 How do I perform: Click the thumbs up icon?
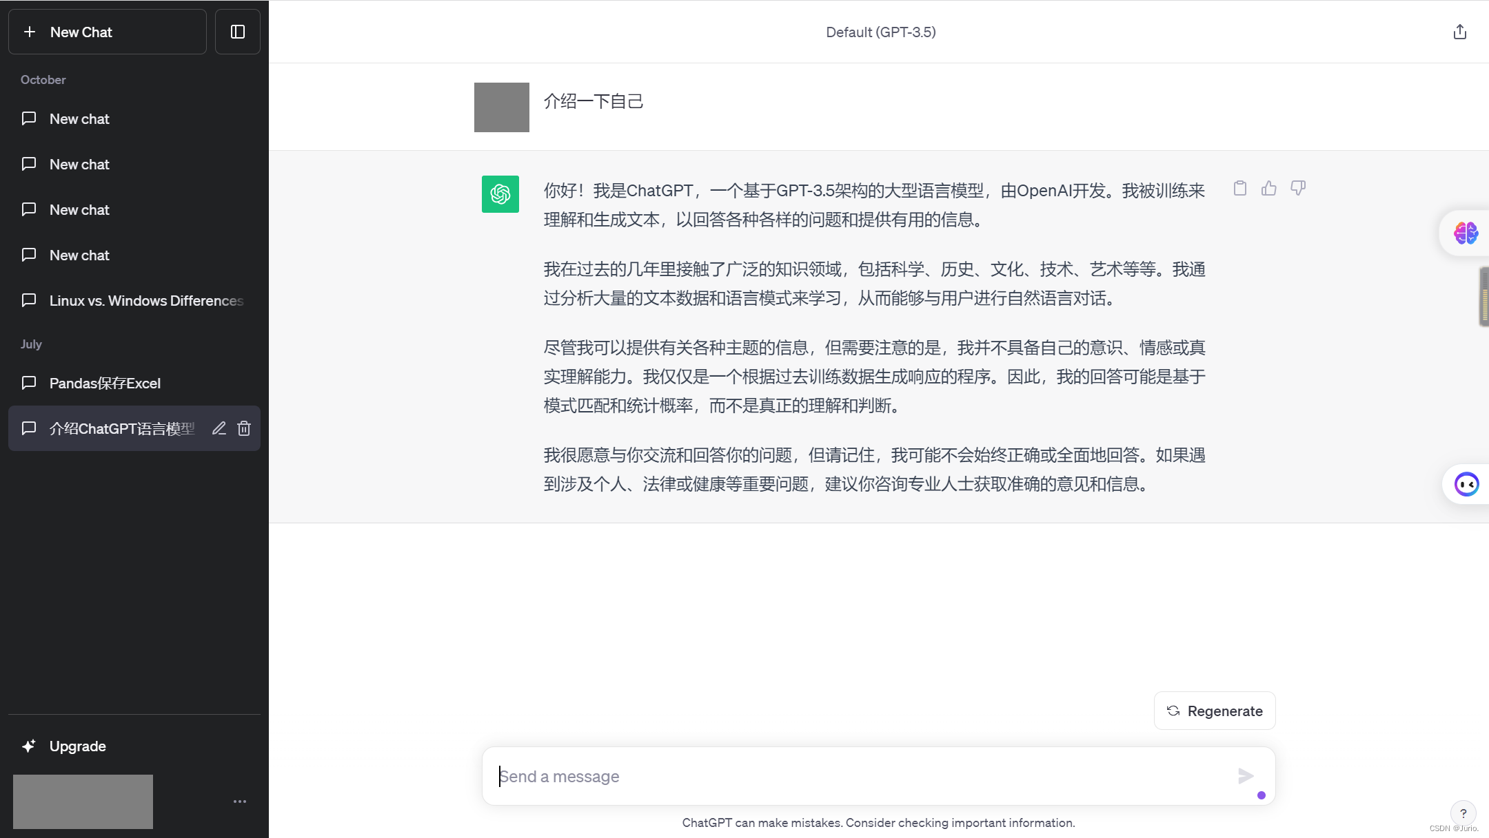(x=1268, y=189)
